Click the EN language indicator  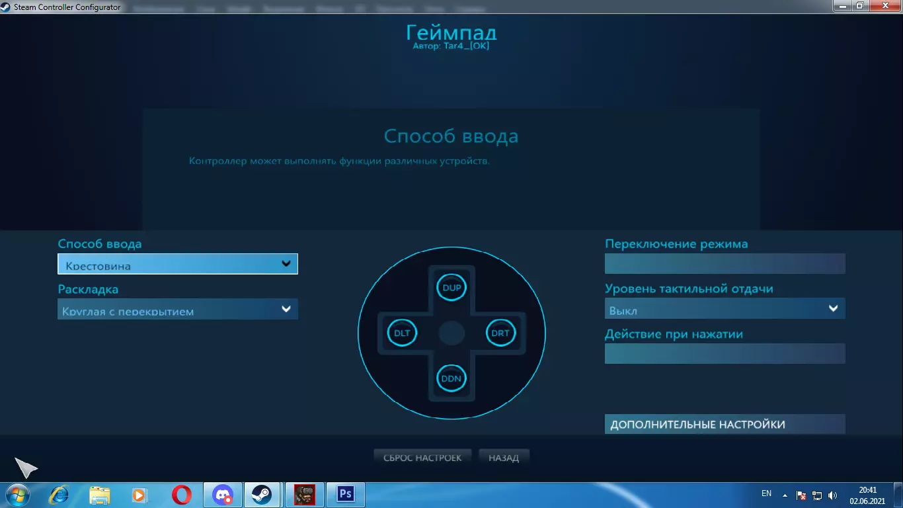[766, 493]
